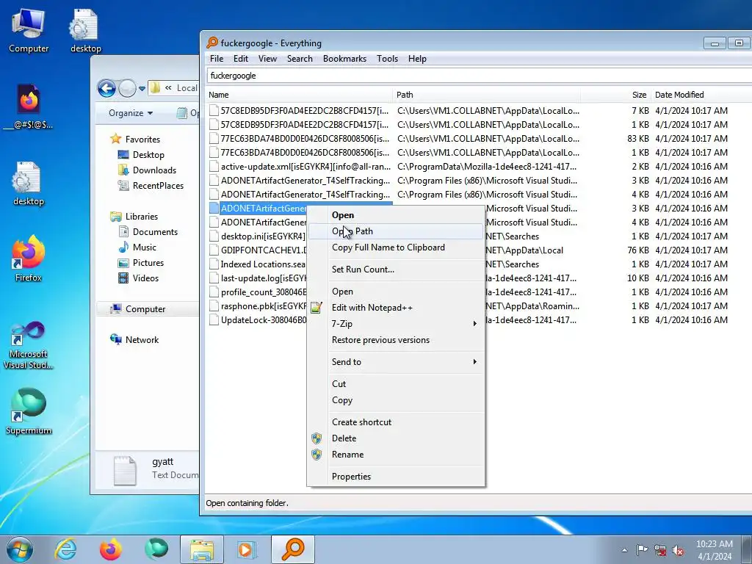The image size is (752, 564).
Task: Choose Create shortcut in the context menu
Action: (396, 422)
